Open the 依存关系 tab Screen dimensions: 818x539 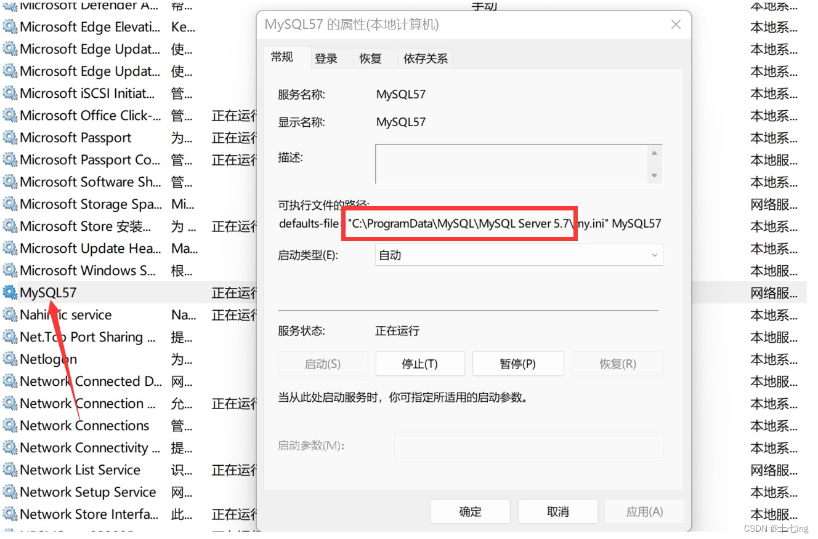pyautogui.click(x=426, y=58)
